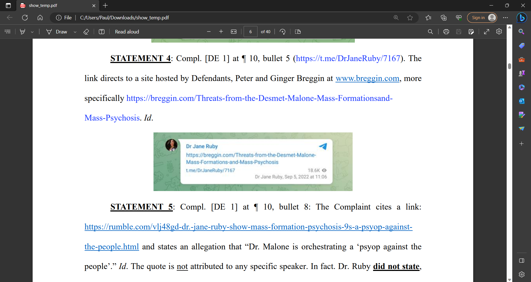Image resolution: width=531 pixels, height=282 pixels.
Task: Open Browser essentials heart icon
Action: click(459, 18)
